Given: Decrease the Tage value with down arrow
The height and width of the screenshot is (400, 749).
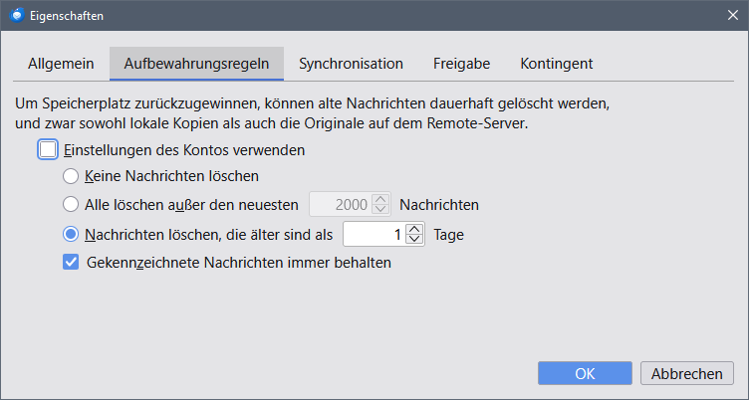Looking at the screenshot, I should 415,241.
